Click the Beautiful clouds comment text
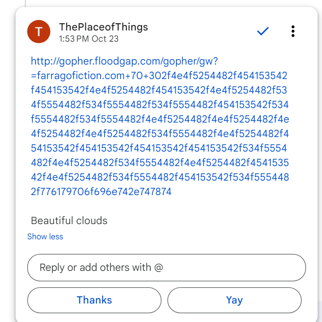 69,220
